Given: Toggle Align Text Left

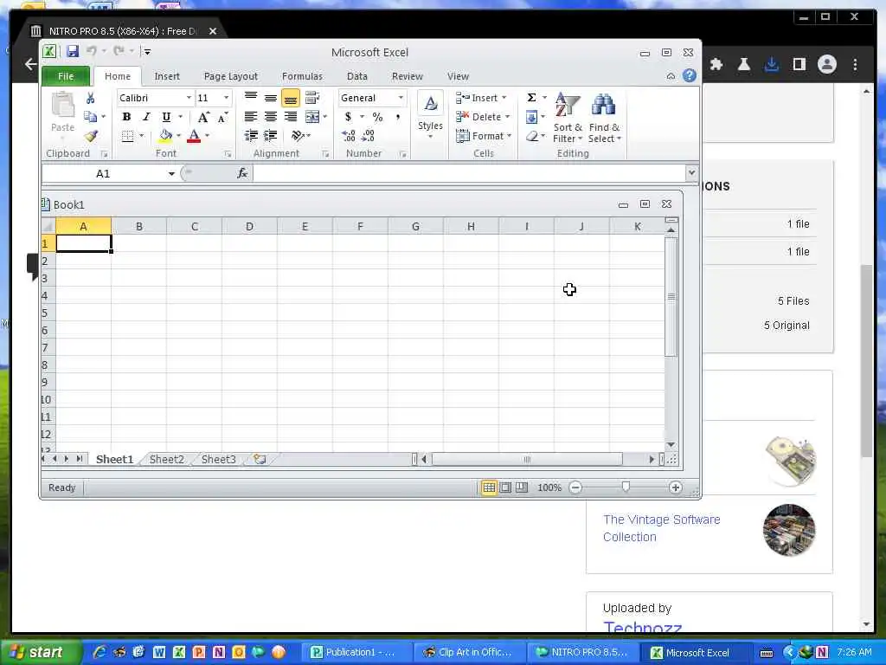Looking at the screenshot, I should [x=251, y=117].
